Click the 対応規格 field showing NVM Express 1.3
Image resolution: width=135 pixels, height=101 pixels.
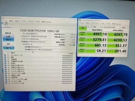click(53, 47)
